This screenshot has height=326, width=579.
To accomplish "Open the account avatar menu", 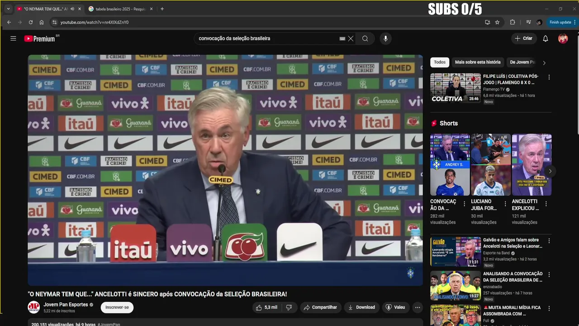I will click(x=563, y=38).
